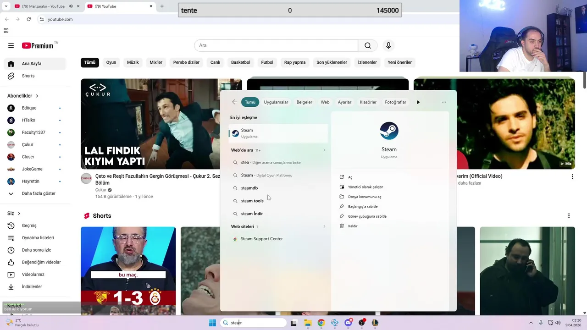Viewport: 587px width, 330px height.
Task: Open OBS Studio from the taskbar
Action: click(x=362, y=323)
